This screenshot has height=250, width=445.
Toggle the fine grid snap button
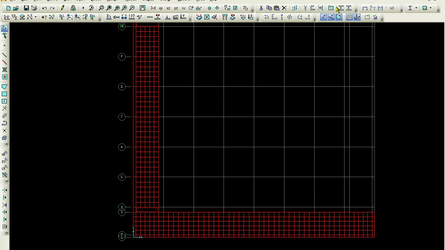349,17
